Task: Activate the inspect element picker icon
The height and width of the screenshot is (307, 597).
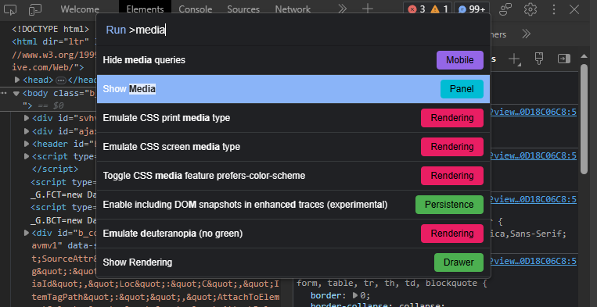Action: pyautogui.click(x=10, y=9)
